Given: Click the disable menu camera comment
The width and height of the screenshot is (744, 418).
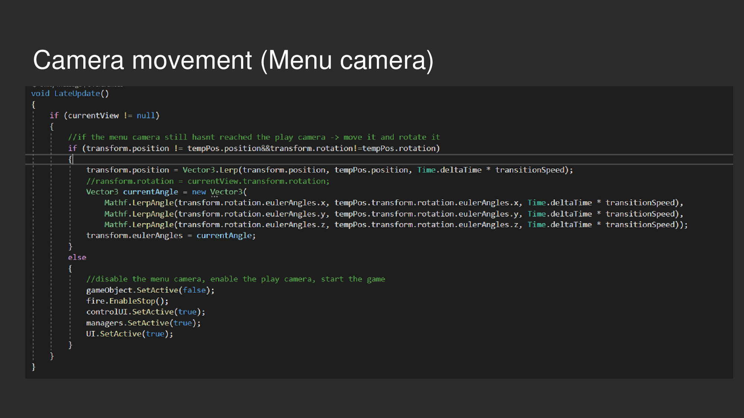Looking at the screenshot, I should [x=236, y=279].
